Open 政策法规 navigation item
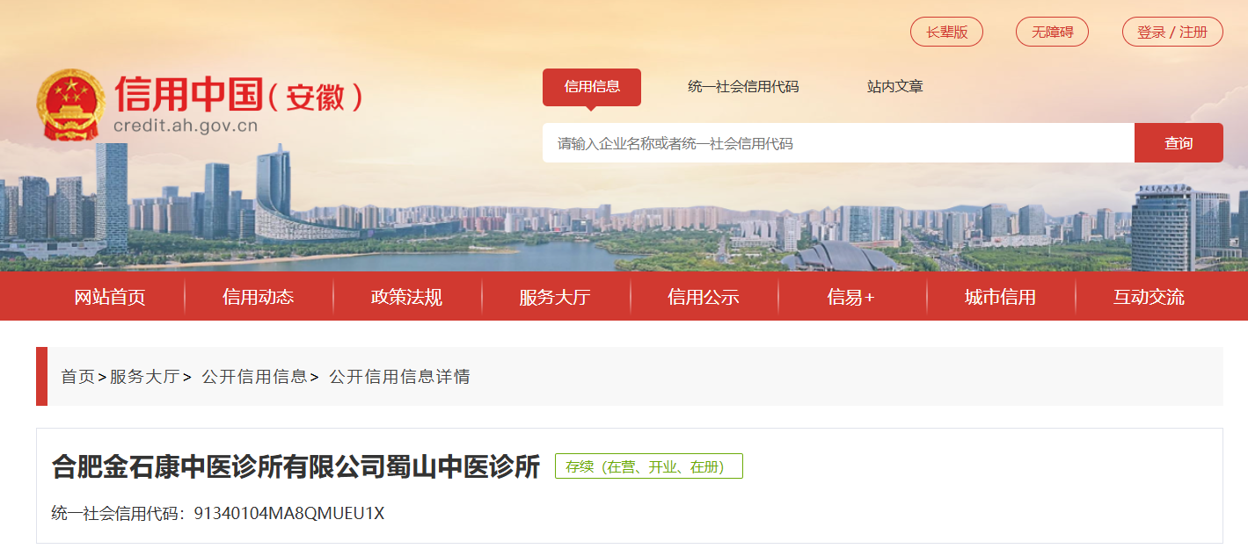The image size is (1248, 556). click(407, 297)
